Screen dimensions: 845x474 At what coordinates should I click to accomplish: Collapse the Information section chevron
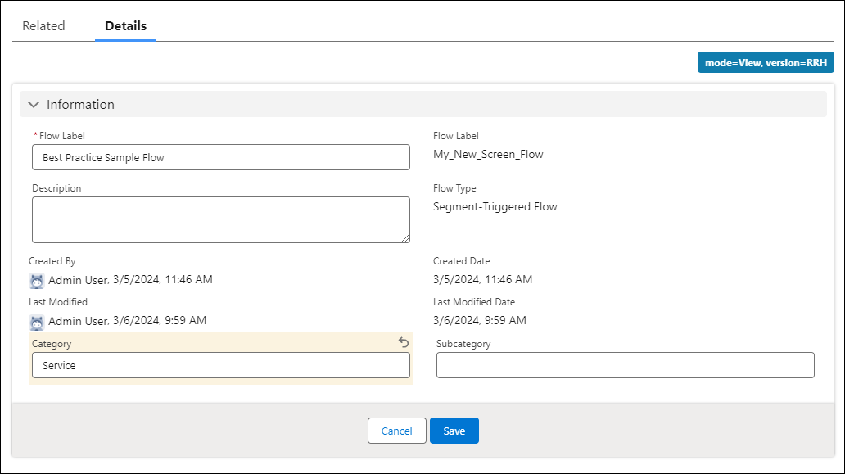[x=34, y=105]
